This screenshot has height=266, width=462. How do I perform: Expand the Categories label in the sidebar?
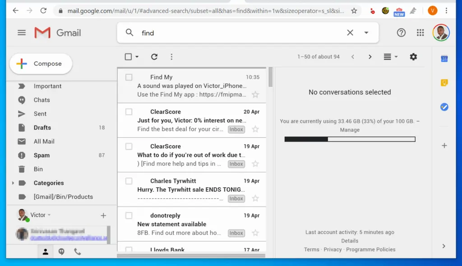point(13,183)
